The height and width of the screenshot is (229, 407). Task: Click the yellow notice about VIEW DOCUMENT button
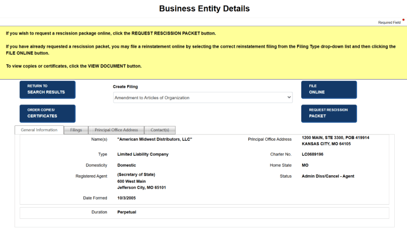(74, 66)
